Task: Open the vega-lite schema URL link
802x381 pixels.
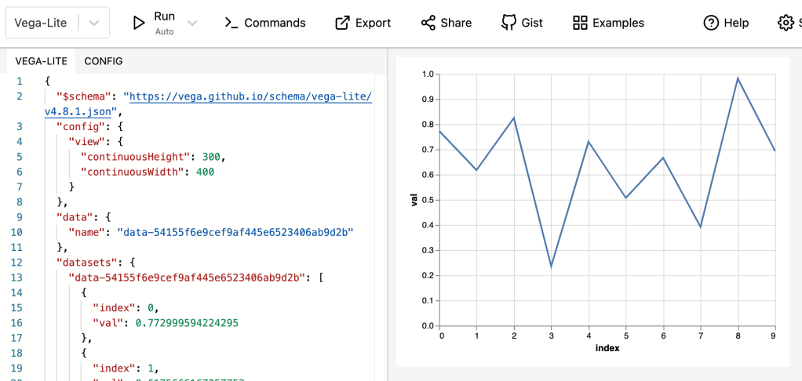Action: 250,96
